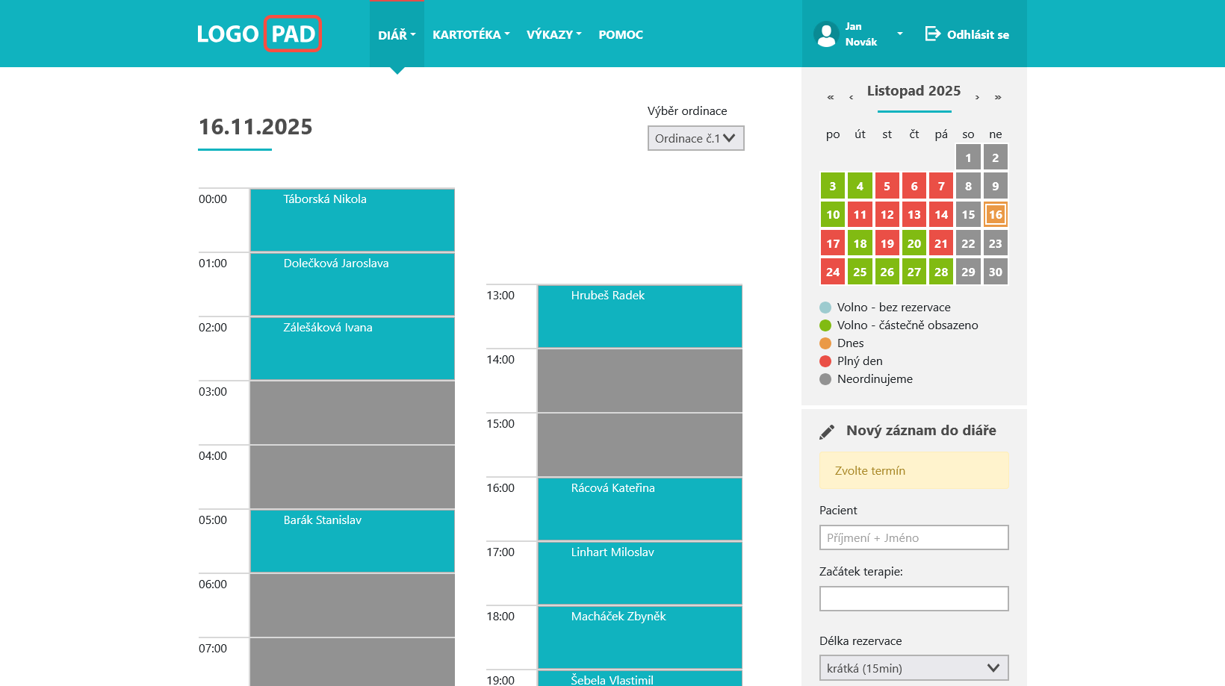Select the empty 03:00 time slot
This screenshot has width=1225, height=686.
point(352,413)
